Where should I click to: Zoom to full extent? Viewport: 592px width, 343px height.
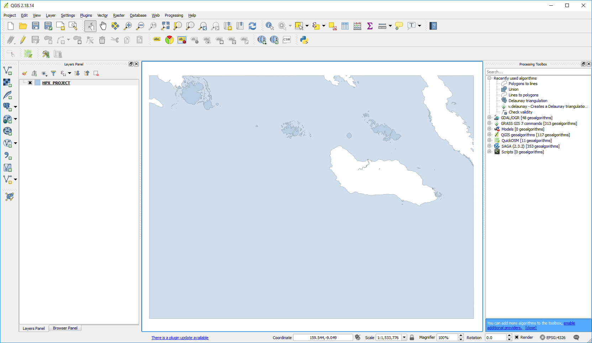(x=166, y=26)
